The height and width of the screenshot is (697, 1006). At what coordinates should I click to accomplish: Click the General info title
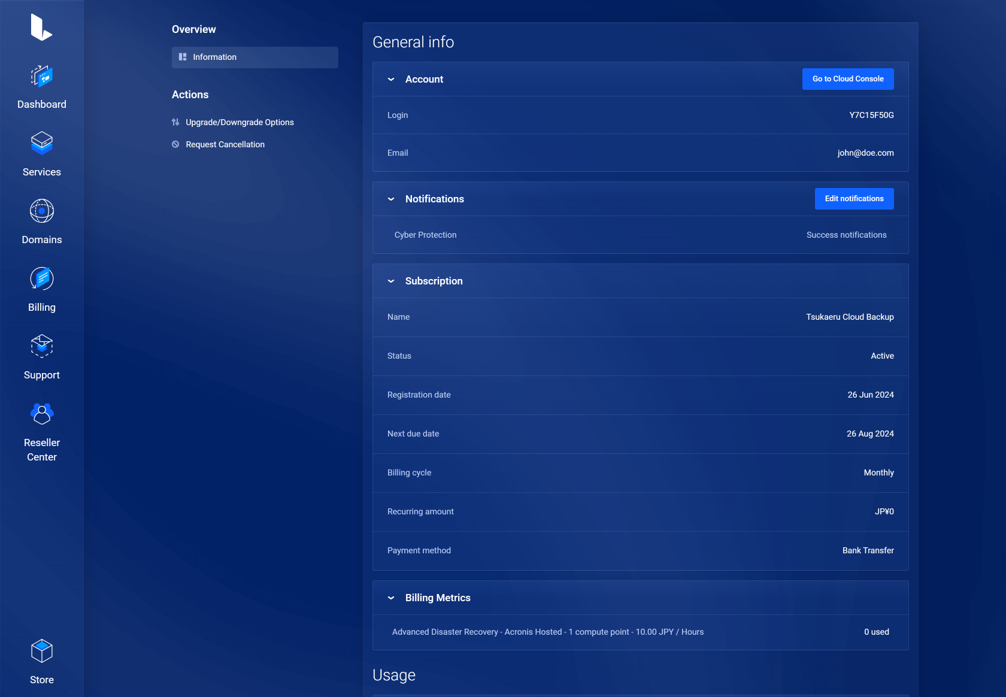click(413, 42)
